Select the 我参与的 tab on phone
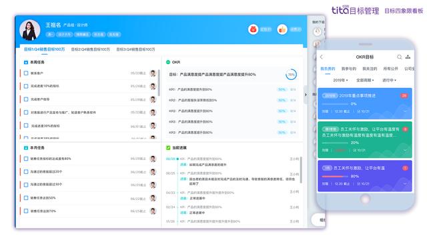The width and height of the screenshot is (427, 240). 348,69
